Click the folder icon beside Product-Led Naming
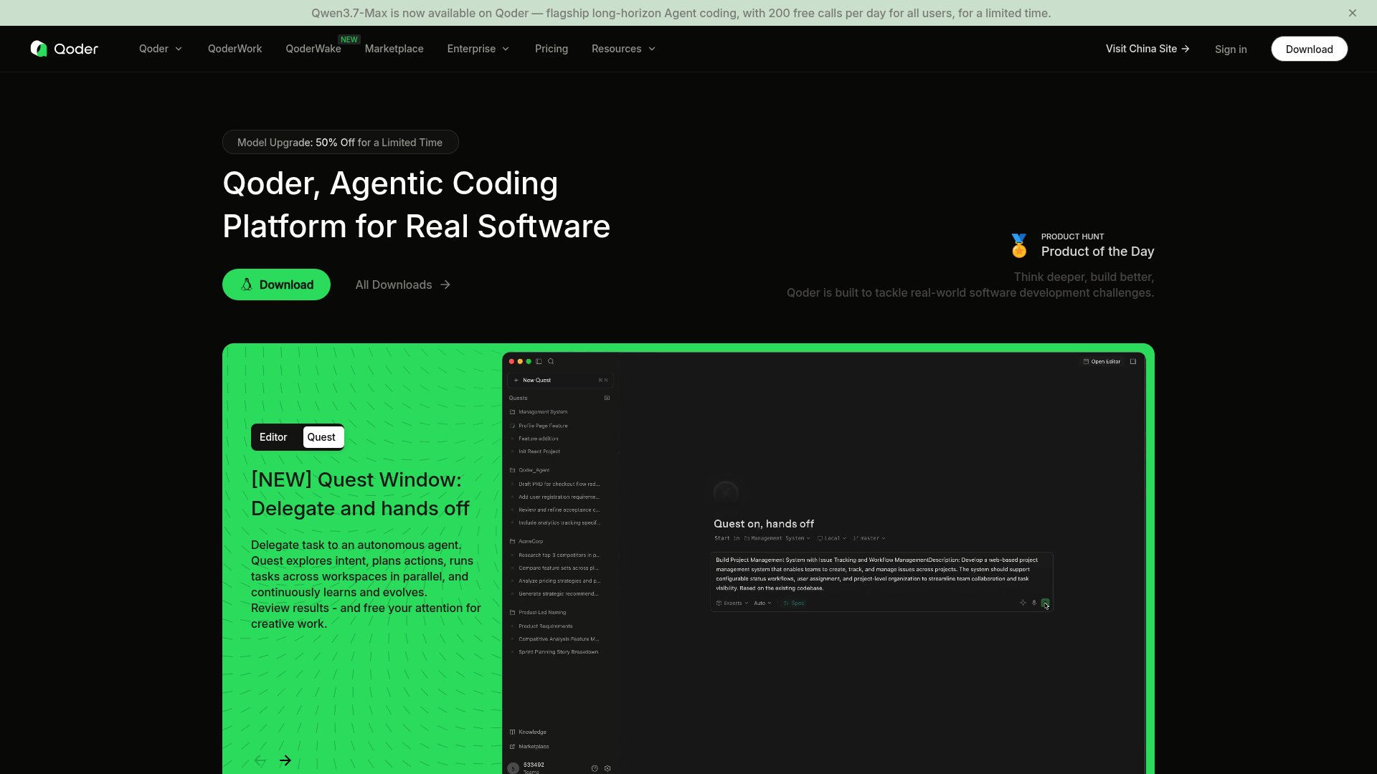 pyautogui.click(x=512, y=613)
